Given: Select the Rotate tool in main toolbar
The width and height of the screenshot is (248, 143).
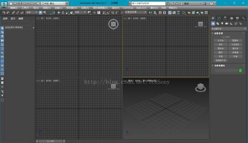Looking at the screenshot, I should pos(63,13).
